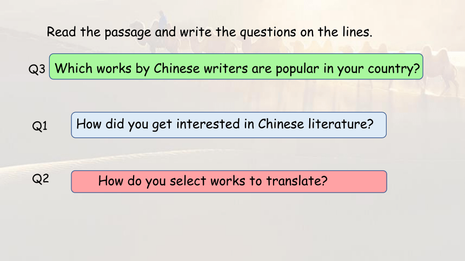Select the red Q2 question box
Image resolution: width=465 pixels, height=261 pixels.
click(x=229, y=182)
